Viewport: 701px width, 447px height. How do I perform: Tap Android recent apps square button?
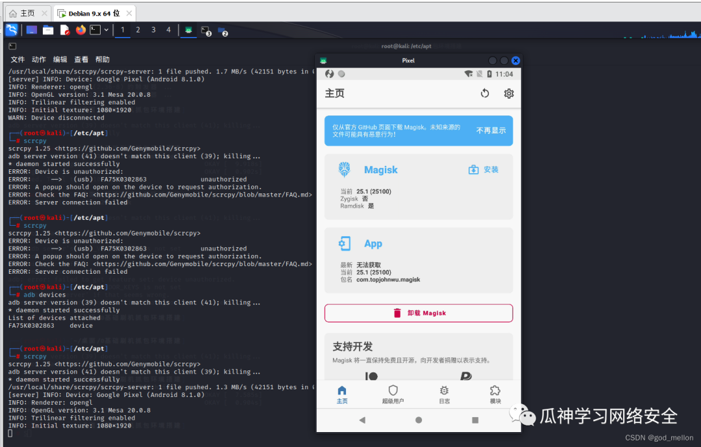coord(475,420)
